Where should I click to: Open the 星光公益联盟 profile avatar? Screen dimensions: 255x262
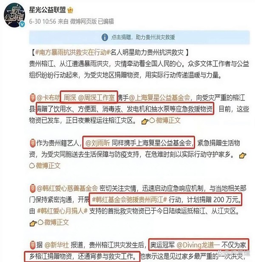(x=14, y=15)
